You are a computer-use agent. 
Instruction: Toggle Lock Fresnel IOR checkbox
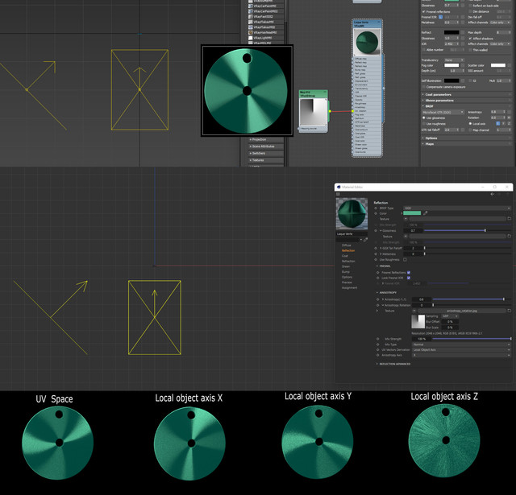point(409,278)
